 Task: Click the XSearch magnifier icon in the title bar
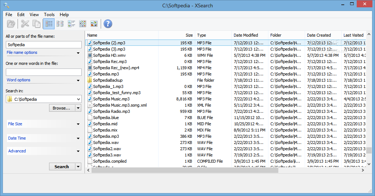click(7, 5)
